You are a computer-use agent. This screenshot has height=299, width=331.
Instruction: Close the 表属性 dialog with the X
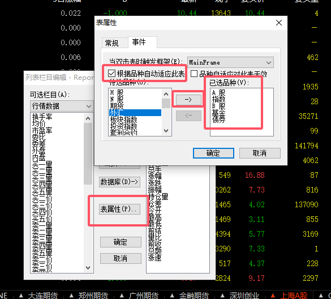tap(279, 23)
